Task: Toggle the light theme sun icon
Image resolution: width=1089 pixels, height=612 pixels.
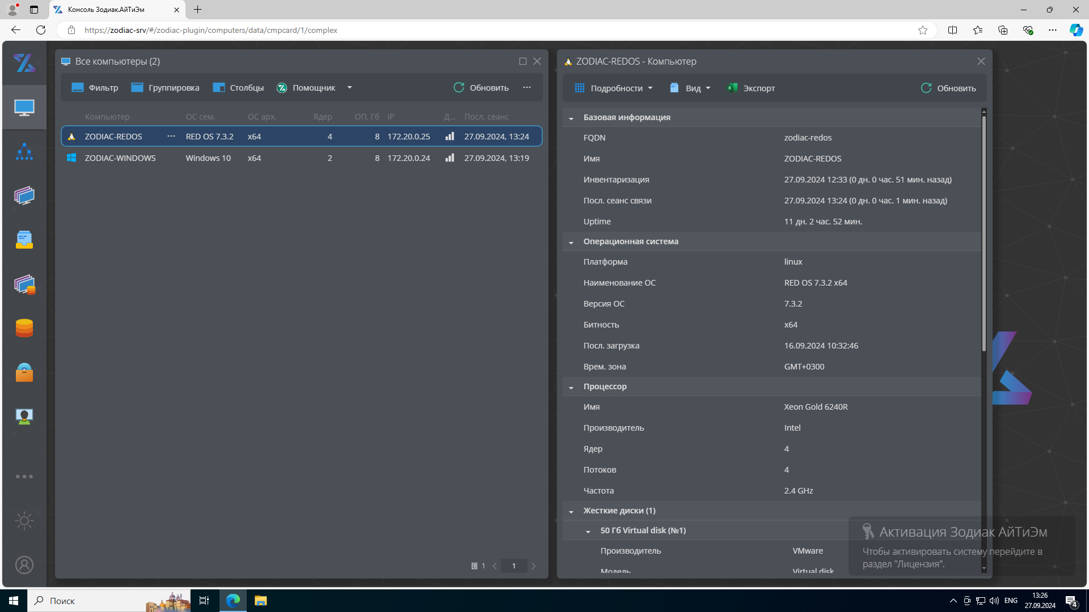Action: [x=24, y=521]
